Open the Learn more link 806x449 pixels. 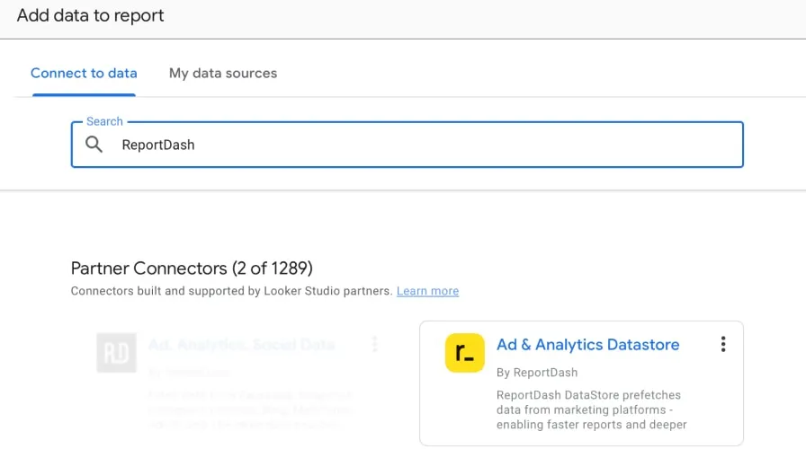pos(427,291)
